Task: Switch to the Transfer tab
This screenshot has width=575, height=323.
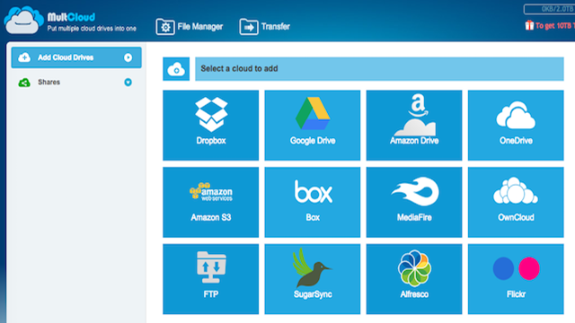Action: click(265, 27)
